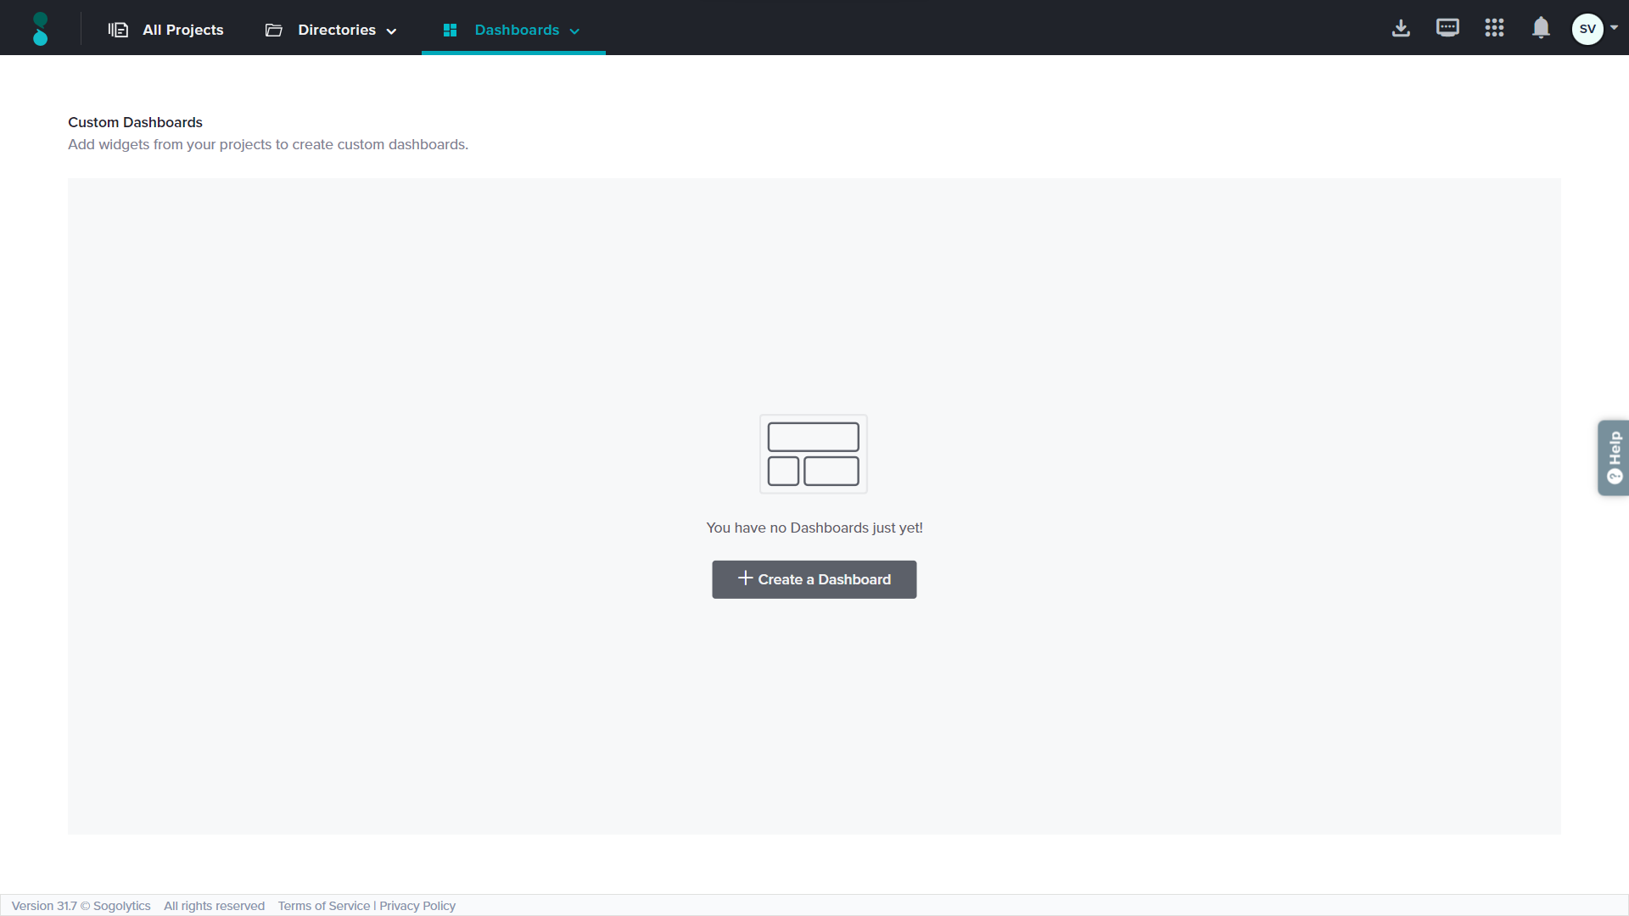Open the notifications bell
The height and width of the screenshot is (916, 1629).
click(x=1541, y=28)
